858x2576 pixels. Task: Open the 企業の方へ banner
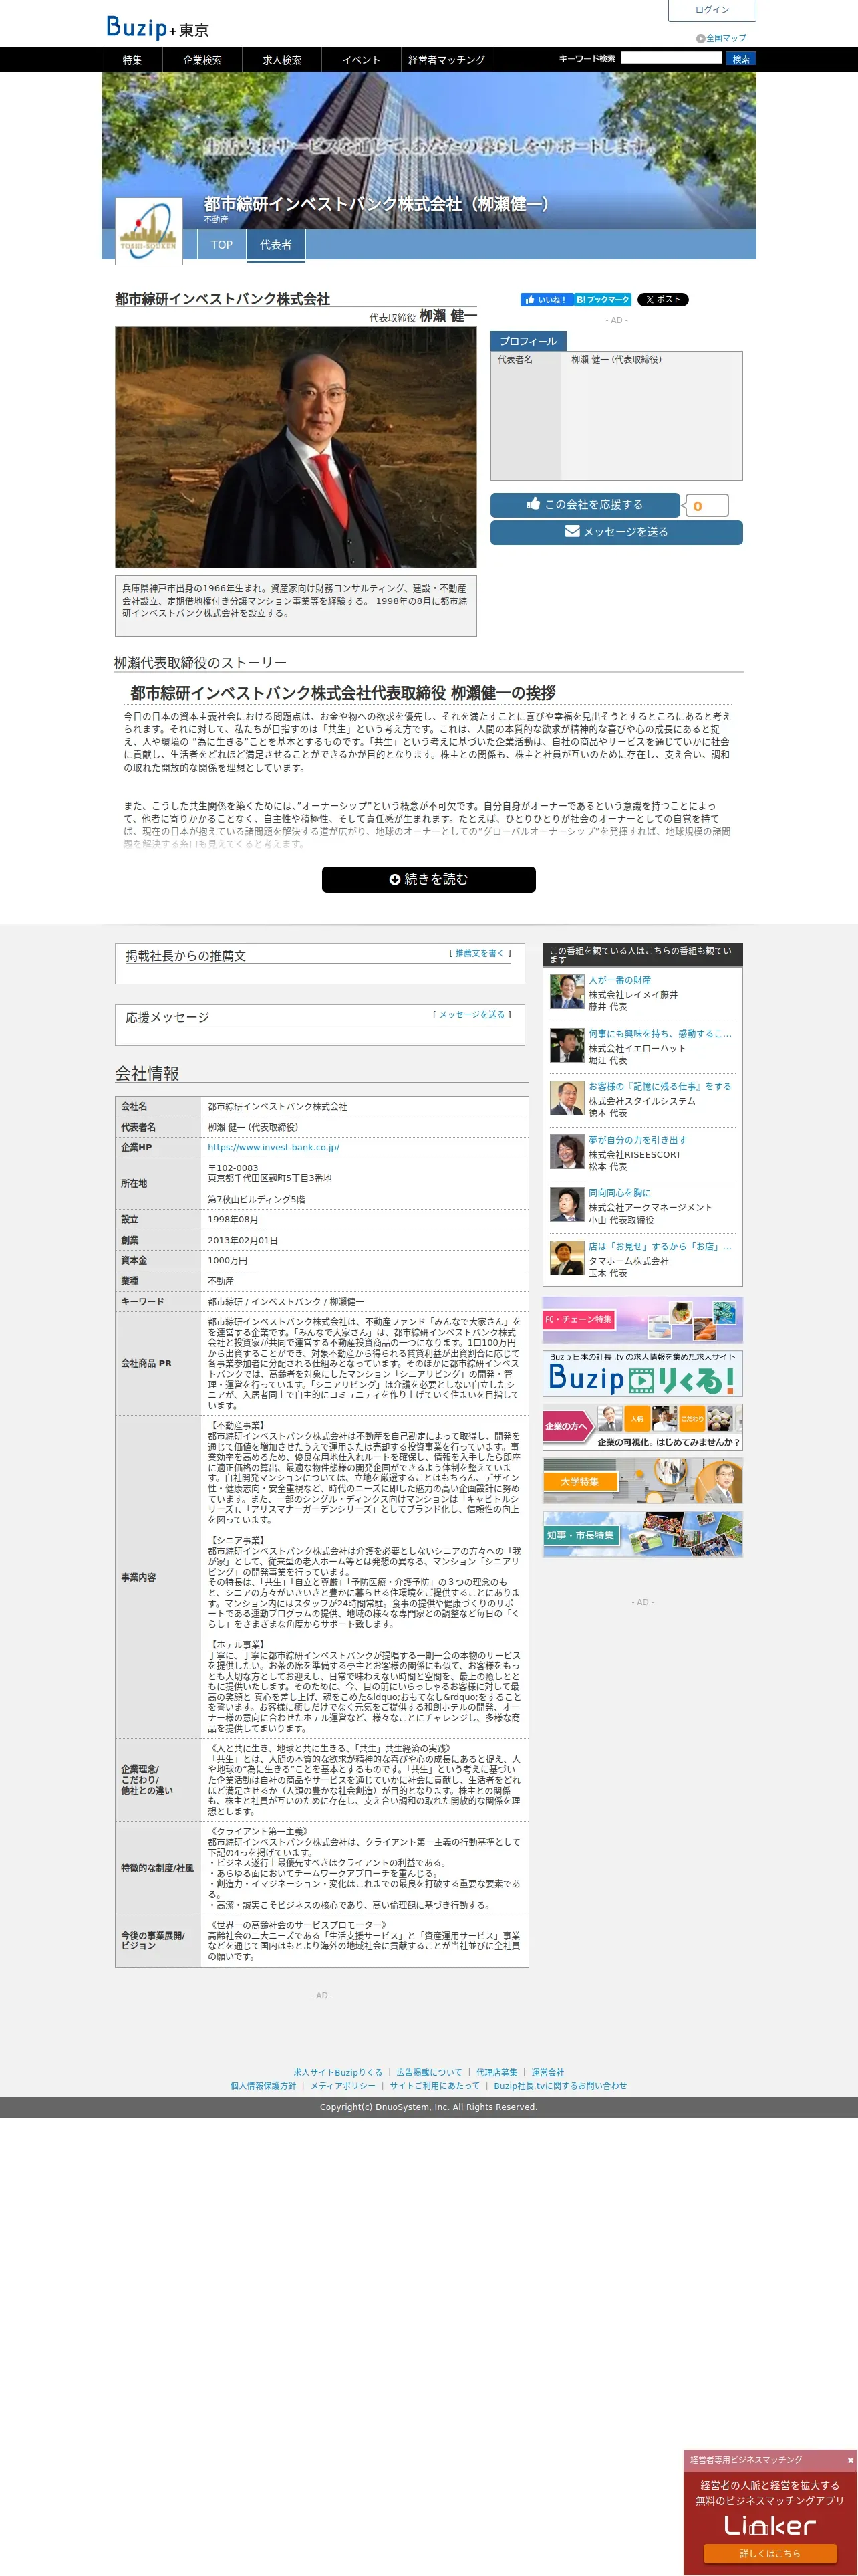(x=642, y=1427)
